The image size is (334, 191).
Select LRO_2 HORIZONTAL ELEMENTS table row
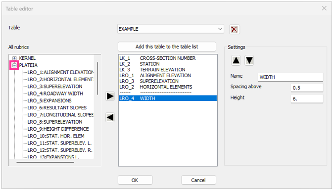[168, 87]
